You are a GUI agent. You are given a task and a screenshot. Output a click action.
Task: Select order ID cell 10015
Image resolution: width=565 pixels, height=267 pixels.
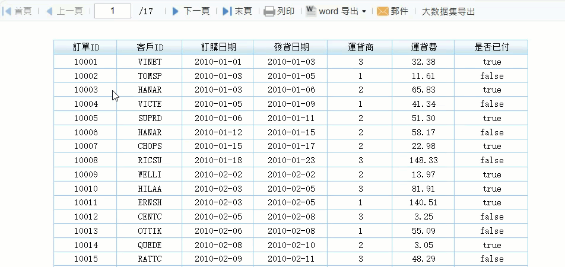tap(85, 259)
